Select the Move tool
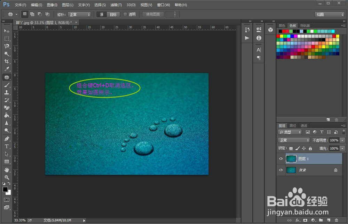348x224 pixels. point(7,31)
